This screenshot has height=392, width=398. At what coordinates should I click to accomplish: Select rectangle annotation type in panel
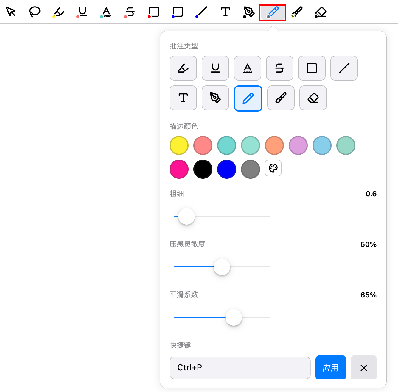tap(312, 68)
